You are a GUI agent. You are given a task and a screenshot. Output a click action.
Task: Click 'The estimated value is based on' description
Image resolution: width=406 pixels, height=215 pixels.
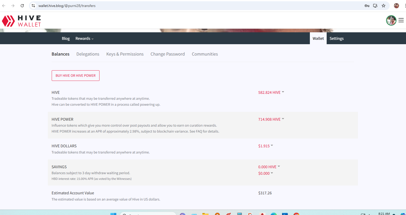tap(106, 199)
